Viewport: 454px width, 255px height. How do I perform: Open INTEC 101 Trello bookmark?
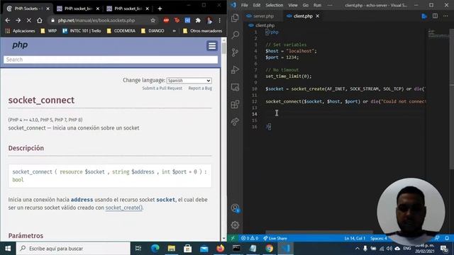click(x=82, y=30)
